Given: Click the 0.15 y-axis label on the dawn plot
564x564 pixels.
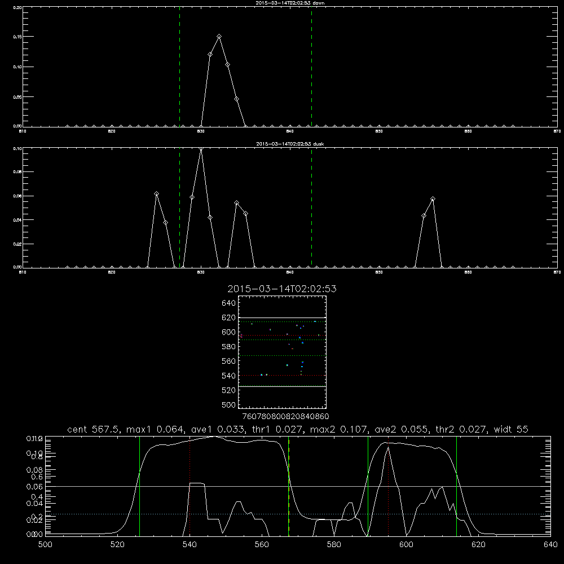Looking at the screenshot, I should tap(17, 37).
